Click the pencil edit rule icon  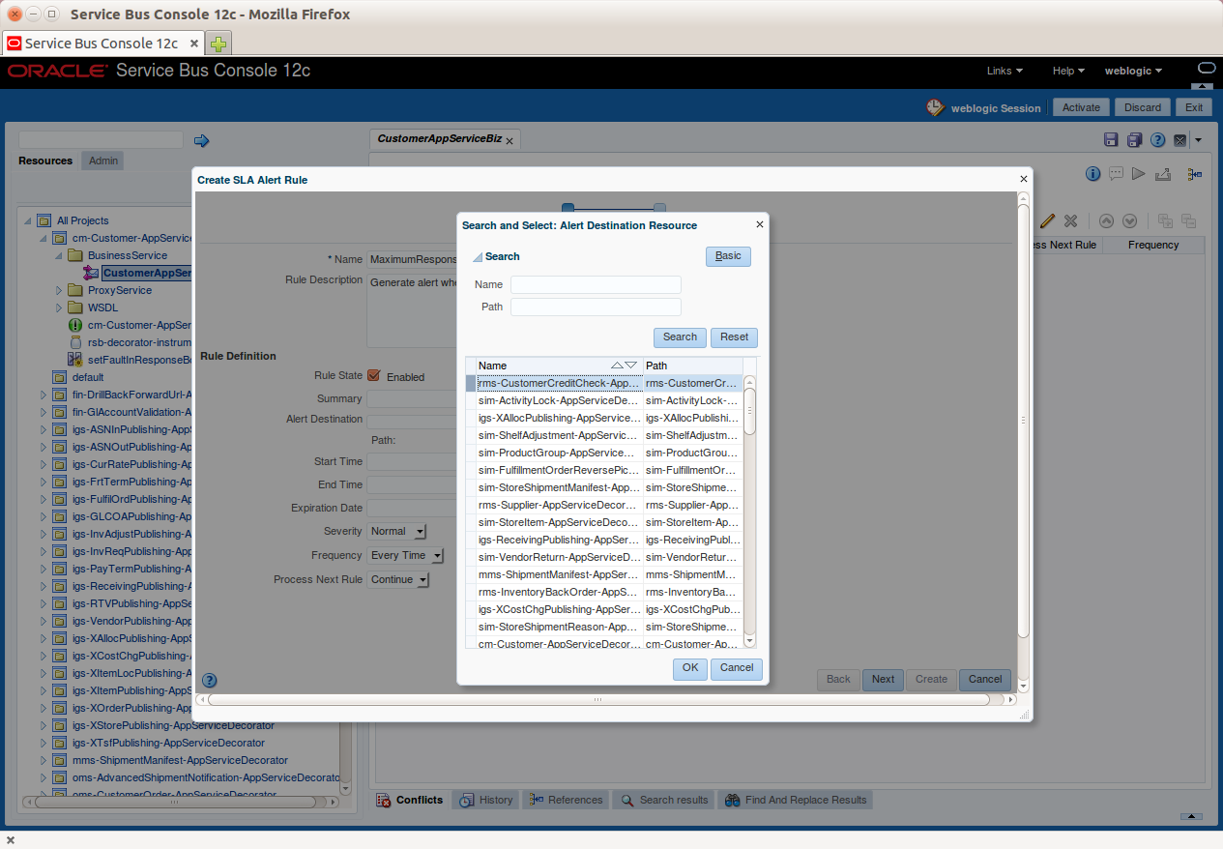1048,221
